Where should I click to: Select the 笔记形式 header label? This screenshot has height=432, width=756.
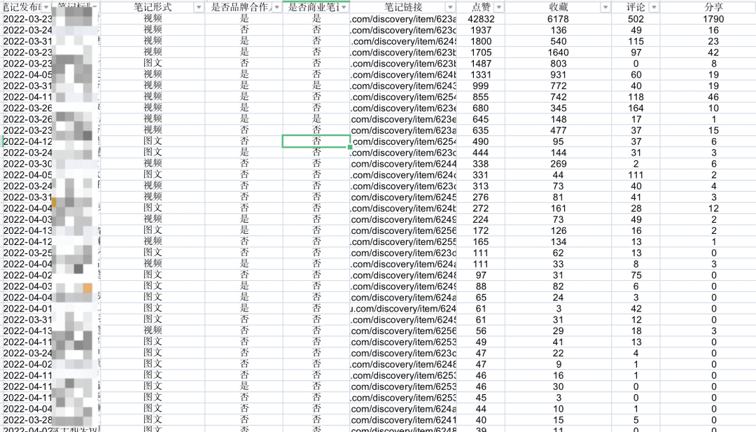click(x=153, y=7)
